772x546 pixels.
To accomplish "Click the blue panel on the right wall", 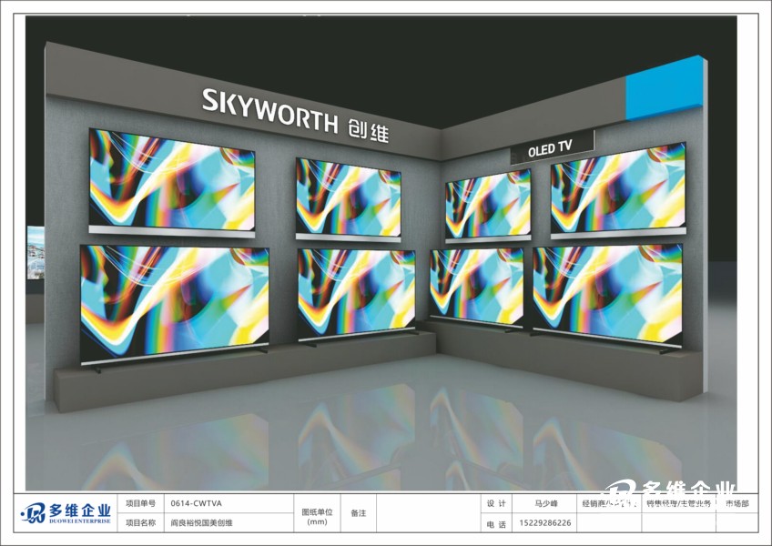I will point(665,89).
